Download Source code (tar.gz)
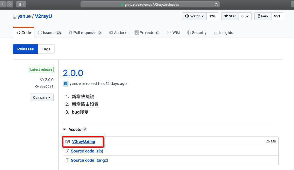The height and width of the screenshot is (170, 294). click(90, 160)
